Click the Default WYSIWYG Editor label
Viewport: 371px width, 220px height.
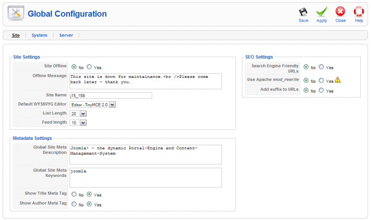point(42,104)
